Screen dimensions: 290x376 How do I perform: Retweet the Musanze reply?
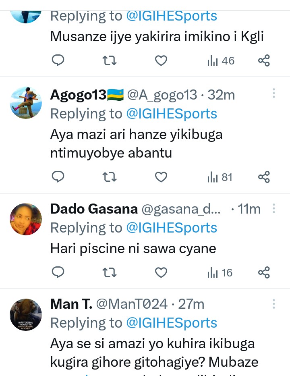110,61
